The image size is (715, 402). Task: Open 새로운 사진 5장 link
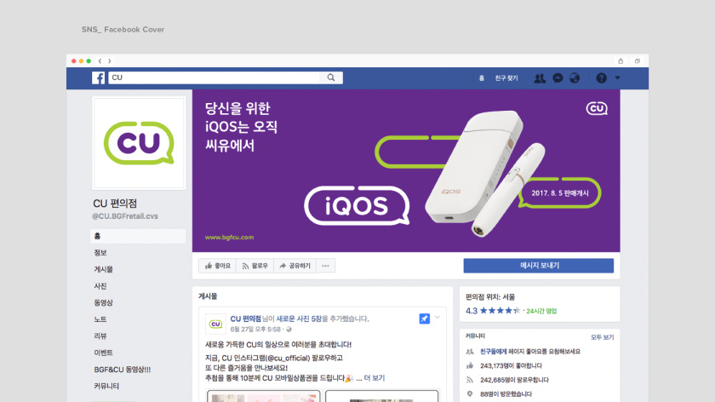(299, 319)
